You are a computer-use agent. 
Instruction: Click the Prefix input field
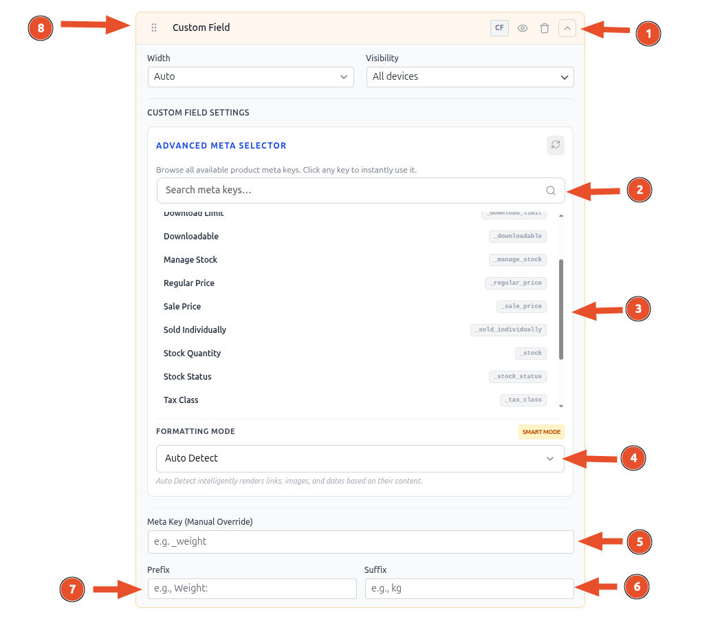point(252,589)
